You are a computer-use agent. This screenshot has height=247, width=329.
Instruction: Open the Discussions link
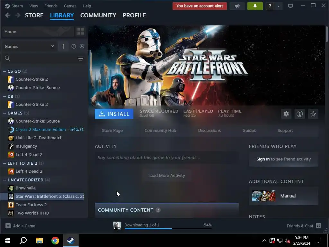(209, 131)
